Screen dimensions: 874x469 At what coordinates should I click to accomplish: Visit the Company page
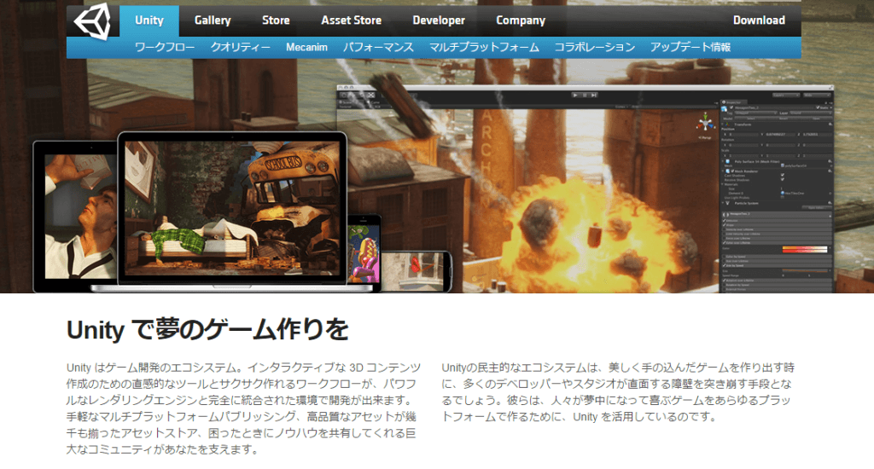(521, 20)
